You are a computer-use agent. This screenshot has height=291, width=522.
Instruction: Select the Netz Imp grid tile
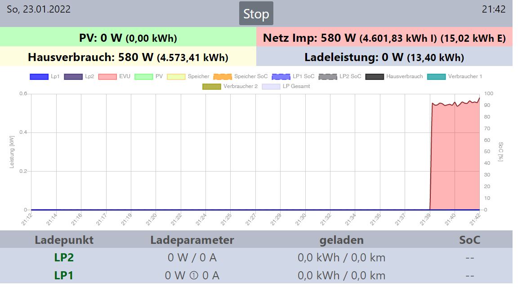click(384, 38)
